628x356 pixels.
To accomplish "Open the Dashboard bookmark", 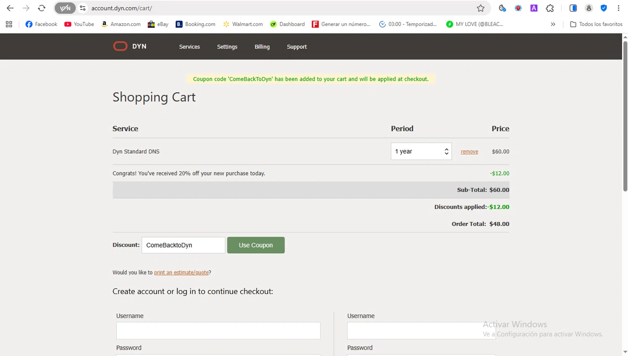I will (287, 24).
